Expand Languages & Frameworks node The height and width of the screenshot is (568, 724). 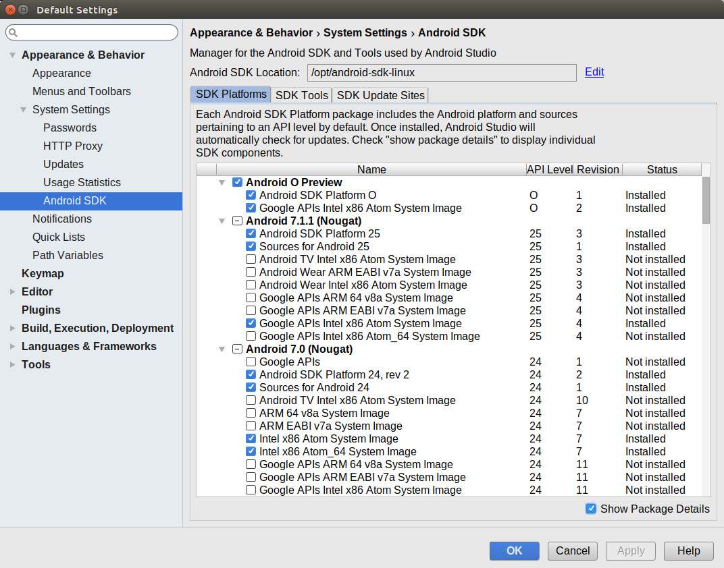coord(12,346)
